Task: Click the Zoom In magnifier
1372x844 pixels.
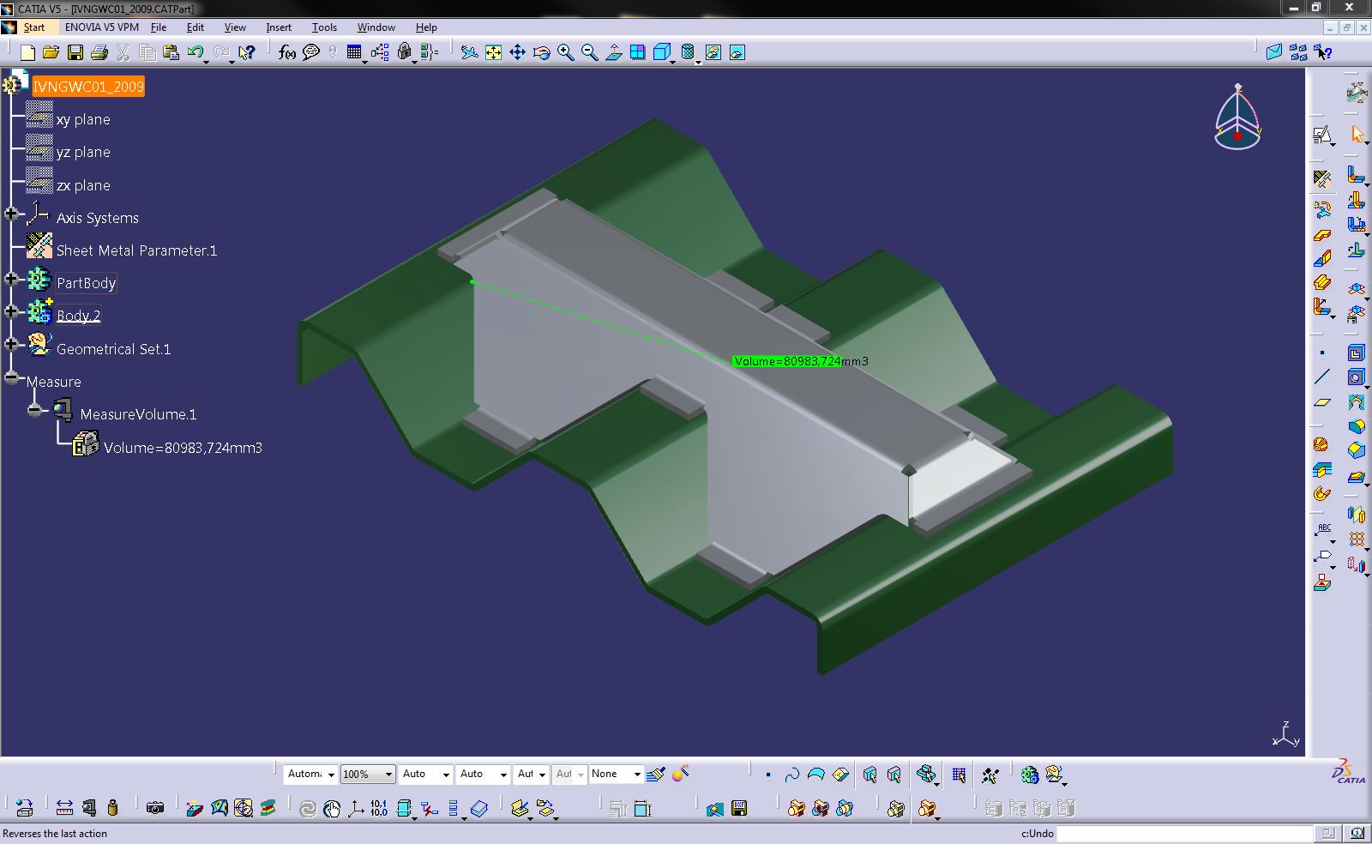Action: (x=565, y=52)
